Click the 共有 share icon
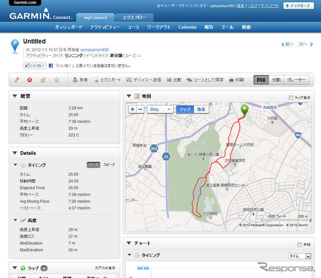Screen dimensions: 321x278 coord(75,80)
